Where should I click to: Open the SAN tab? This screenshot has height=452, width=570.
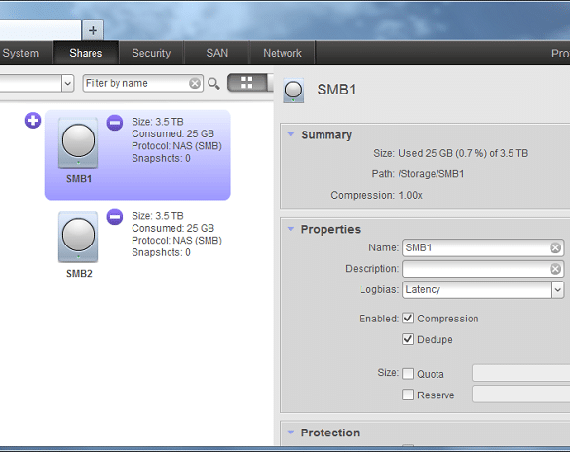217,53
